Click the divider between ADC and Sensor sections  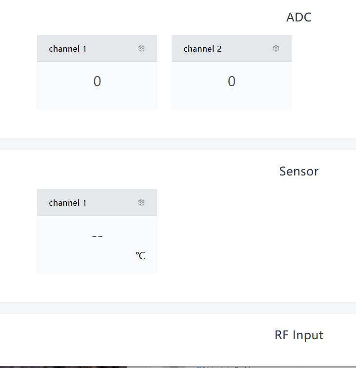pyautogui.click(x=178, y=144)
